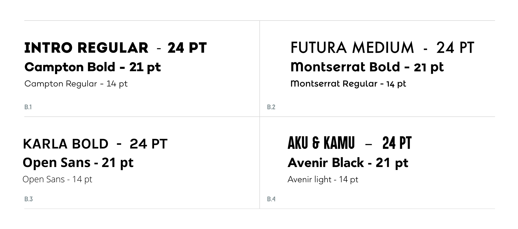The image size is (518, 229).
Task: Click the Montserrat Bold - 21 pt line
Action: click(367, 67)
